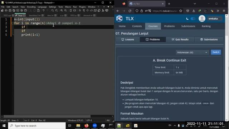
Task: Click the Function List fx icon
Action: pyautogui.click(x=103, y=10)
